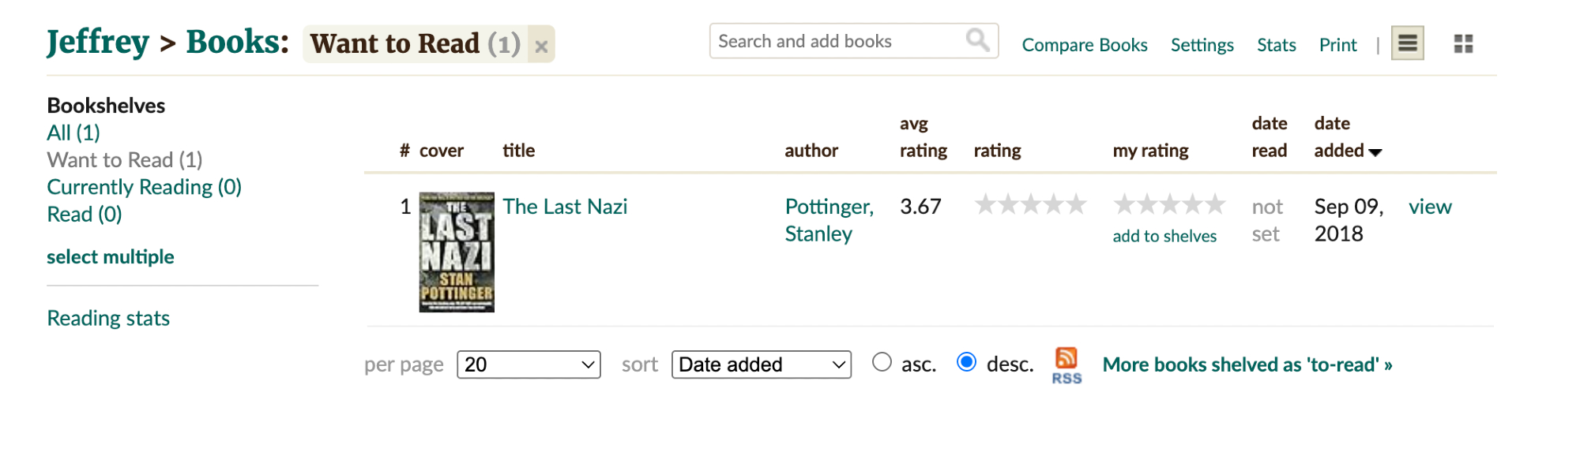Click The Last Nazi cover thumbnail

point(457,252)
